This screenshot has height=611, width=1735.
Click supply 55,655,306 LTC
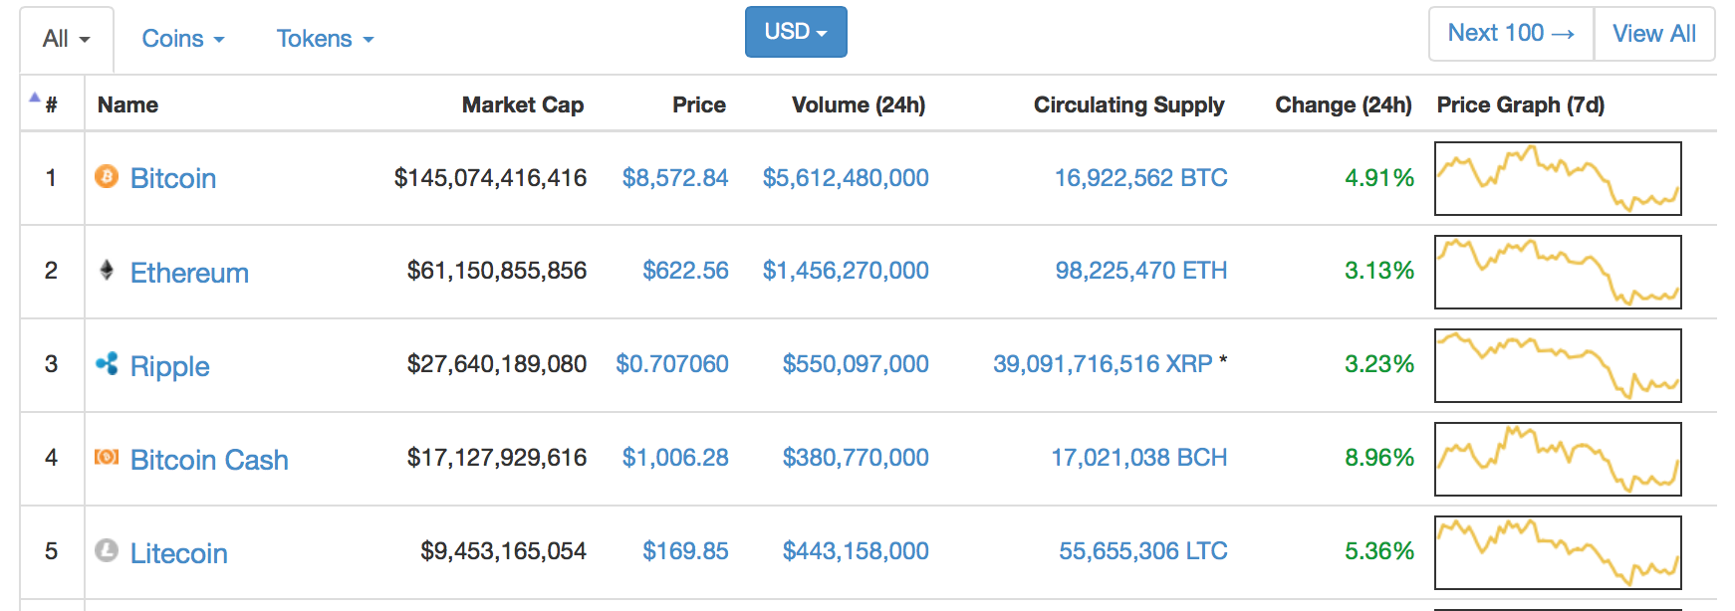tap(1143, 551)
